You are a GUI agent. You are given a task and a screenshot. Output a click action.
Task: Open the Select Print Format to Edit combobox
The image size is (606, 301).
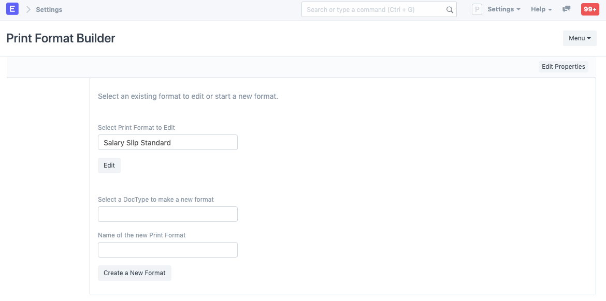(167, 142)
